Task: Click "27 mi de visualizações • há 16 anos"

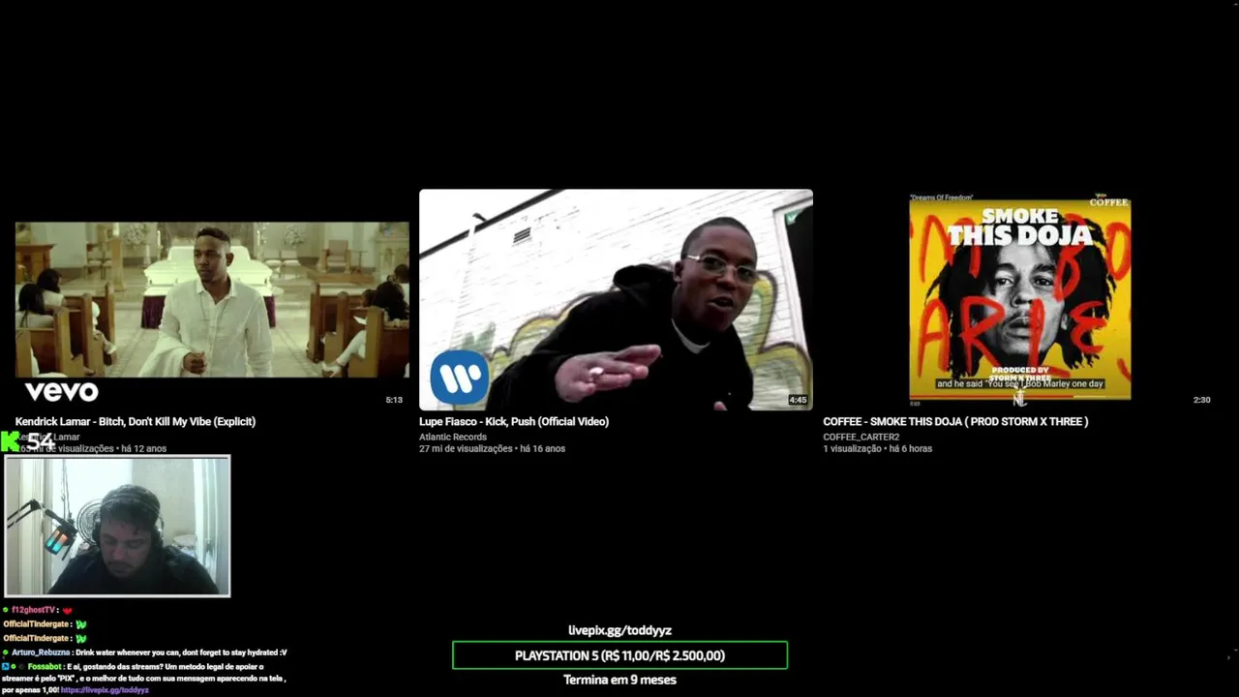Action: (492, 449)
